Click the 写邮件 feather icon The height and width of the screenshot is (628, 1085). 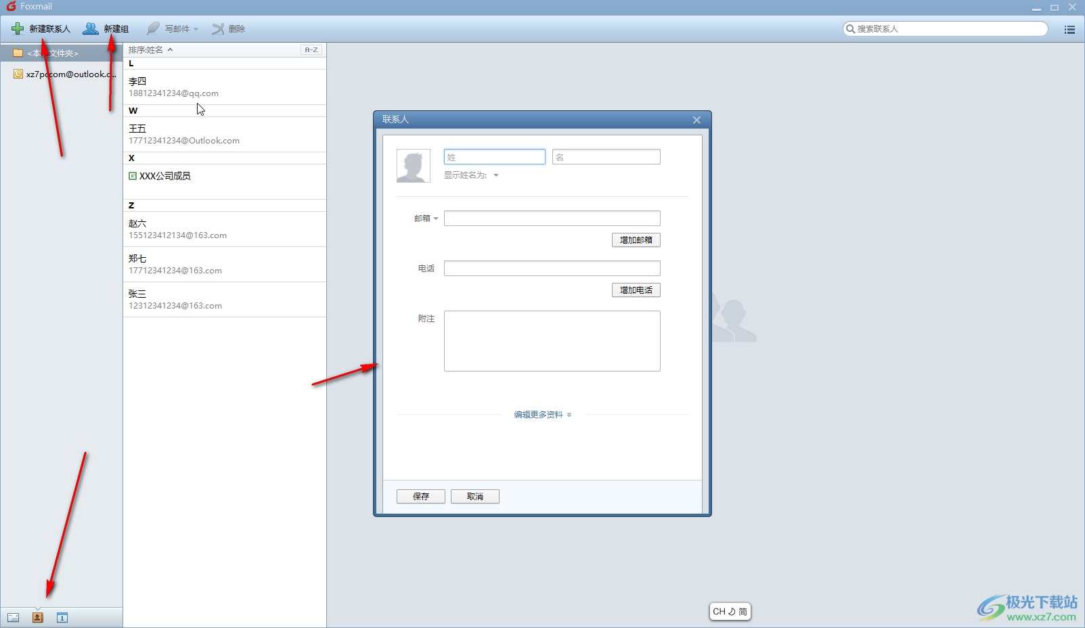[x=154, y=28]
